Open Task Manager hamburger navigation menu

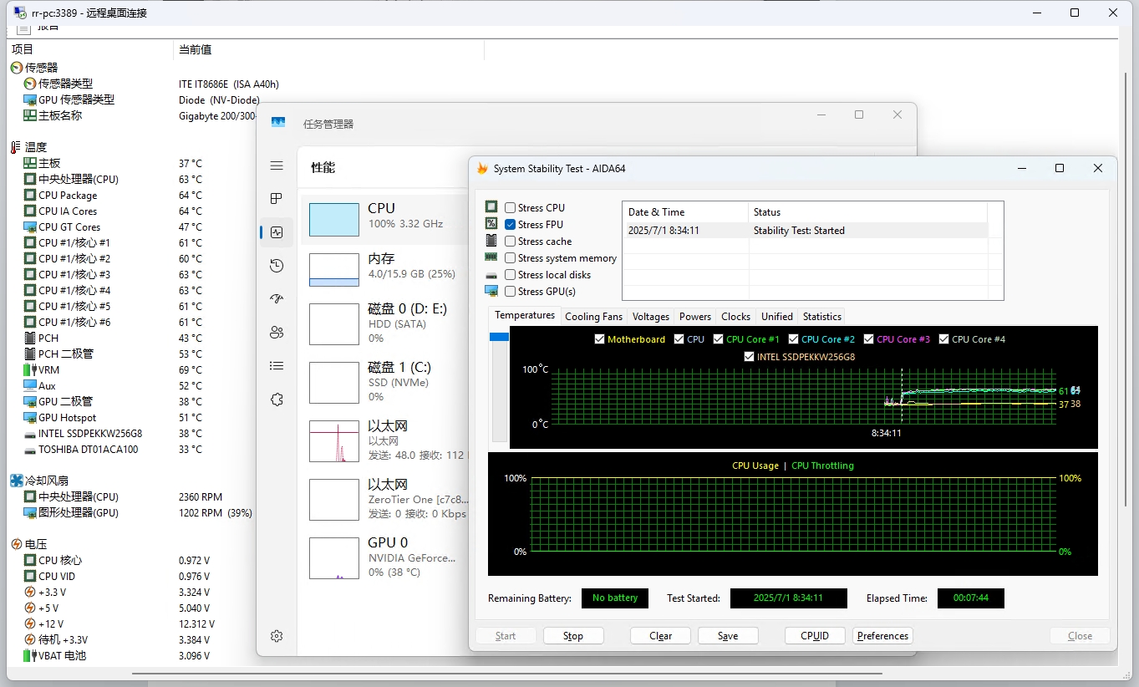tap(277, 166)
